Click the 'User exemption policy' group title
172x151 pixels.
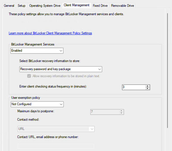click(x=26, y=98)
